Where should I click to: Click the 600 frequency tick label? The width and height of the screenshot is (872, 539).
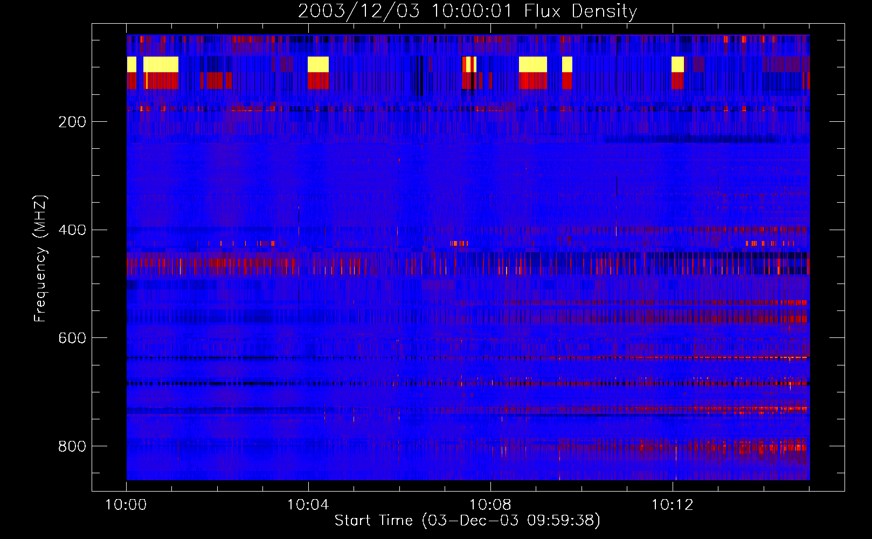[x=72, y=338]
